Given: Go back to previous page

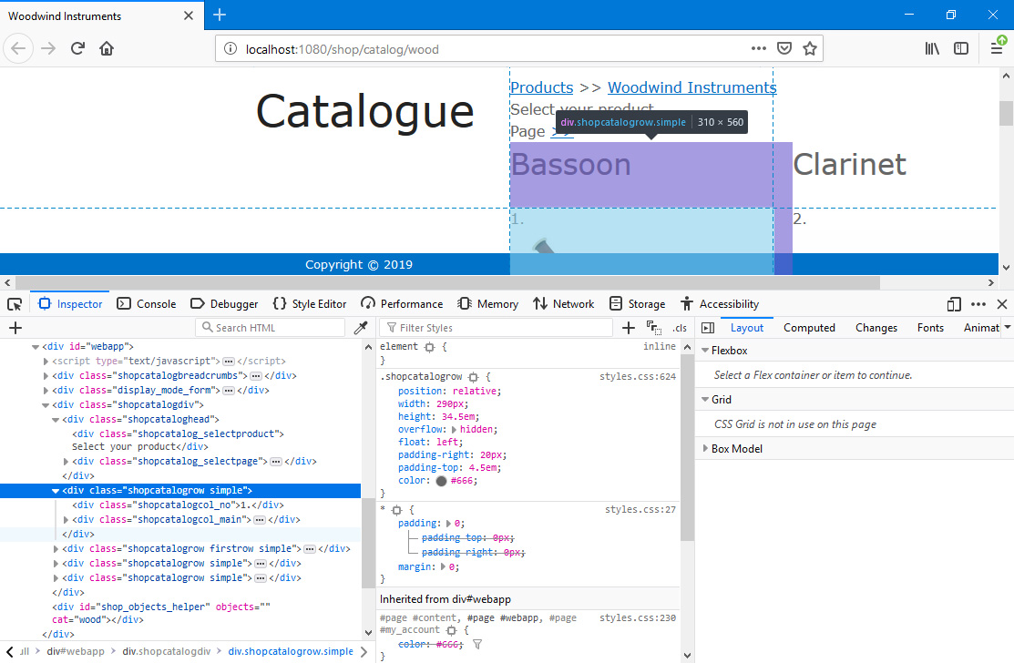Looking at the screenshot, I should [x=18, y=48].
